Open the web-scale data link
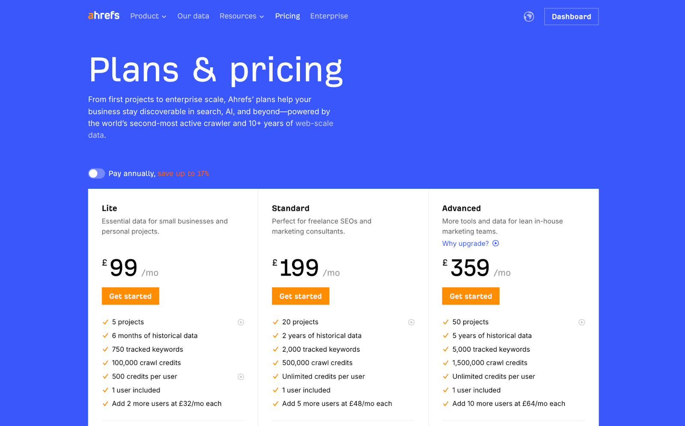Viewport: 685px width, 426px height. click(x=314, y=123)
